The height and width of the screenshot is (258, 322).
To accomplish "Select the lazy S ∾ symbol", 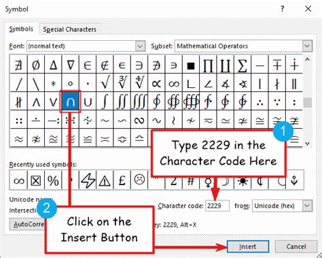I will click(x=139, y=120).
